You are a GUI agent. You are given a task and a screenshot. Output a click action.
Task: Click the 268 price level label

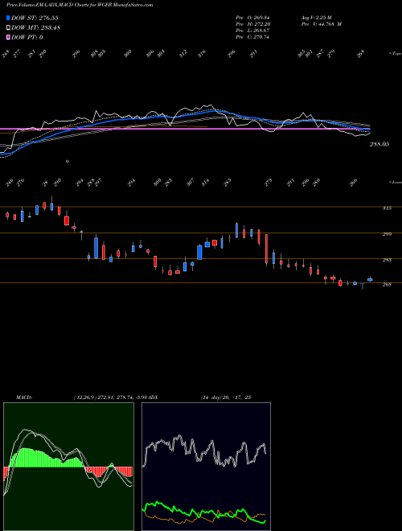pyautogui.click(x=387, y=285)
